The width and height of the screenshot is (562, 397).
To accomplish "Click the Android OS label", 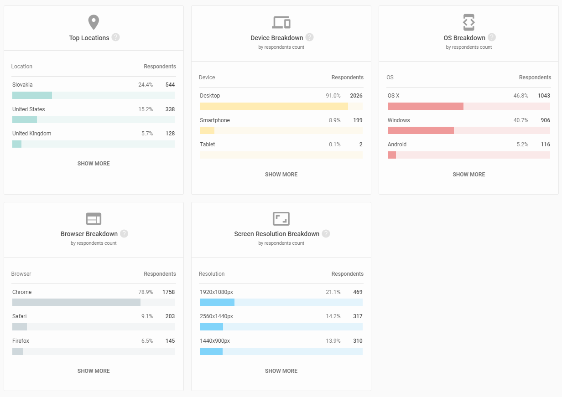I will [397, 144].
